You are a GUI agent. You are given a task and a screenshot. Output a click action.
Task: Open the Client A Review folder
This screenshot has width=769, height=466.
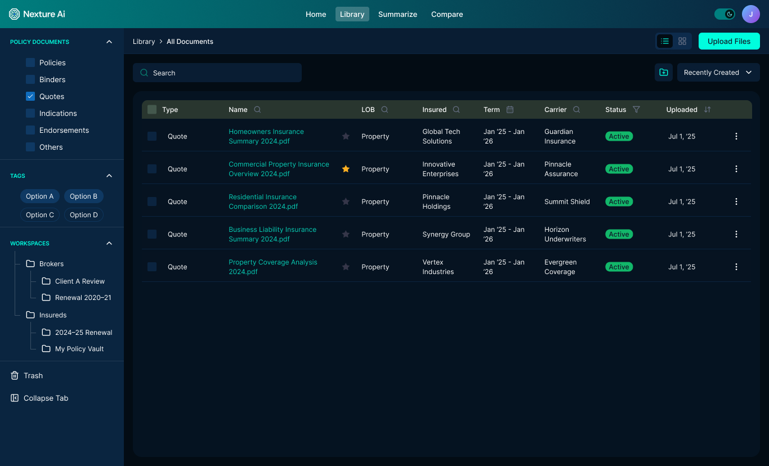73,281
